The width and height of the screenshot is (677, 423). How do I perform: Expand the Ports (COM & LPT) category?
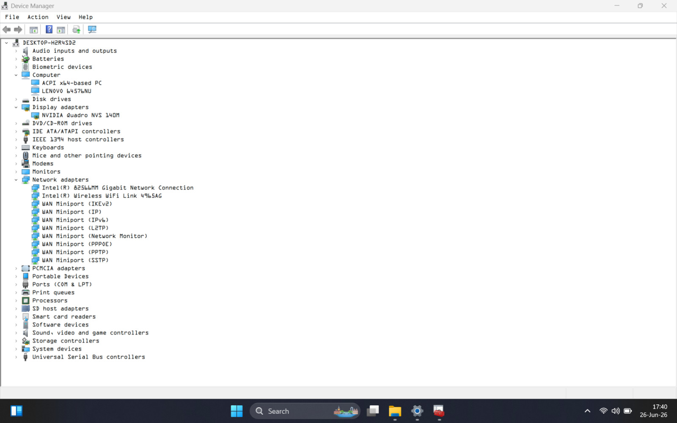[16, 285]
